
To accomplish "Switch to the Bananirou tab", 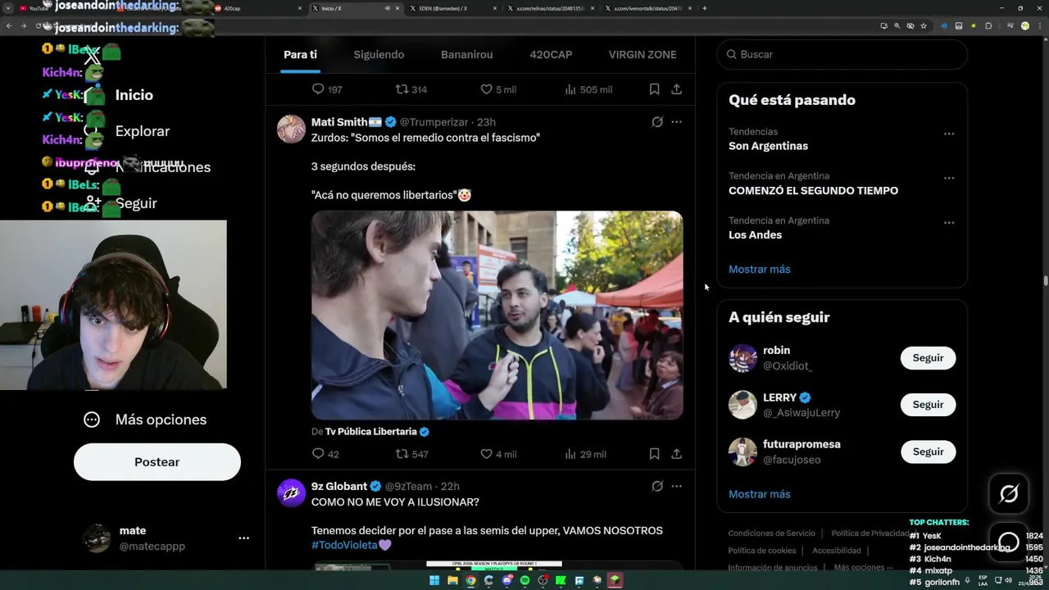I will coord(467,55).
